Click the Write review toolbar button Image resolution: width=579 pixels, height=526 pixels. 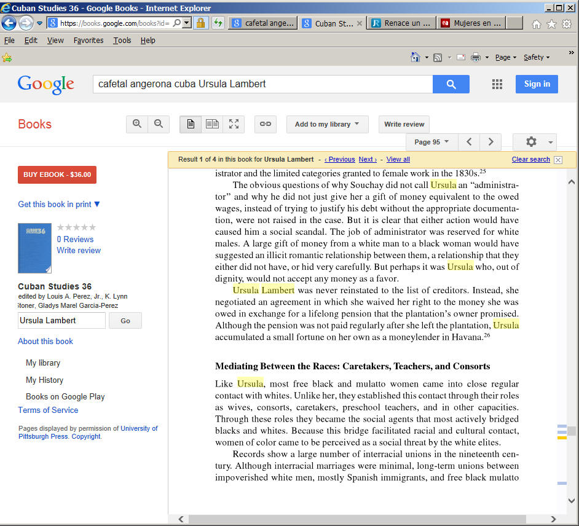click(x=404, y=124)
